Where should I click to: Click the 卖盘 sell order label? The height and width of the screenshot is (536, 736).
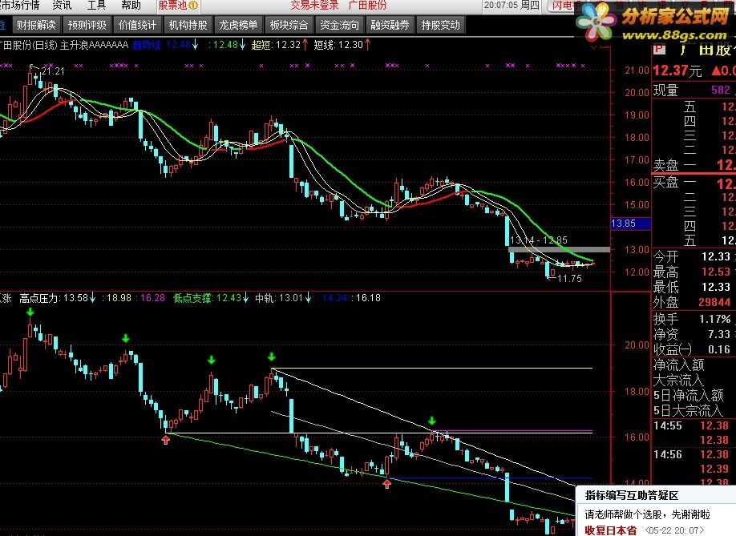665,165
